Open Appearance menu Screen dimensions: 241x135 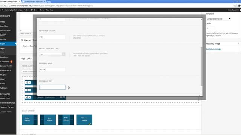pyautogui.click(x=5, y=70)
